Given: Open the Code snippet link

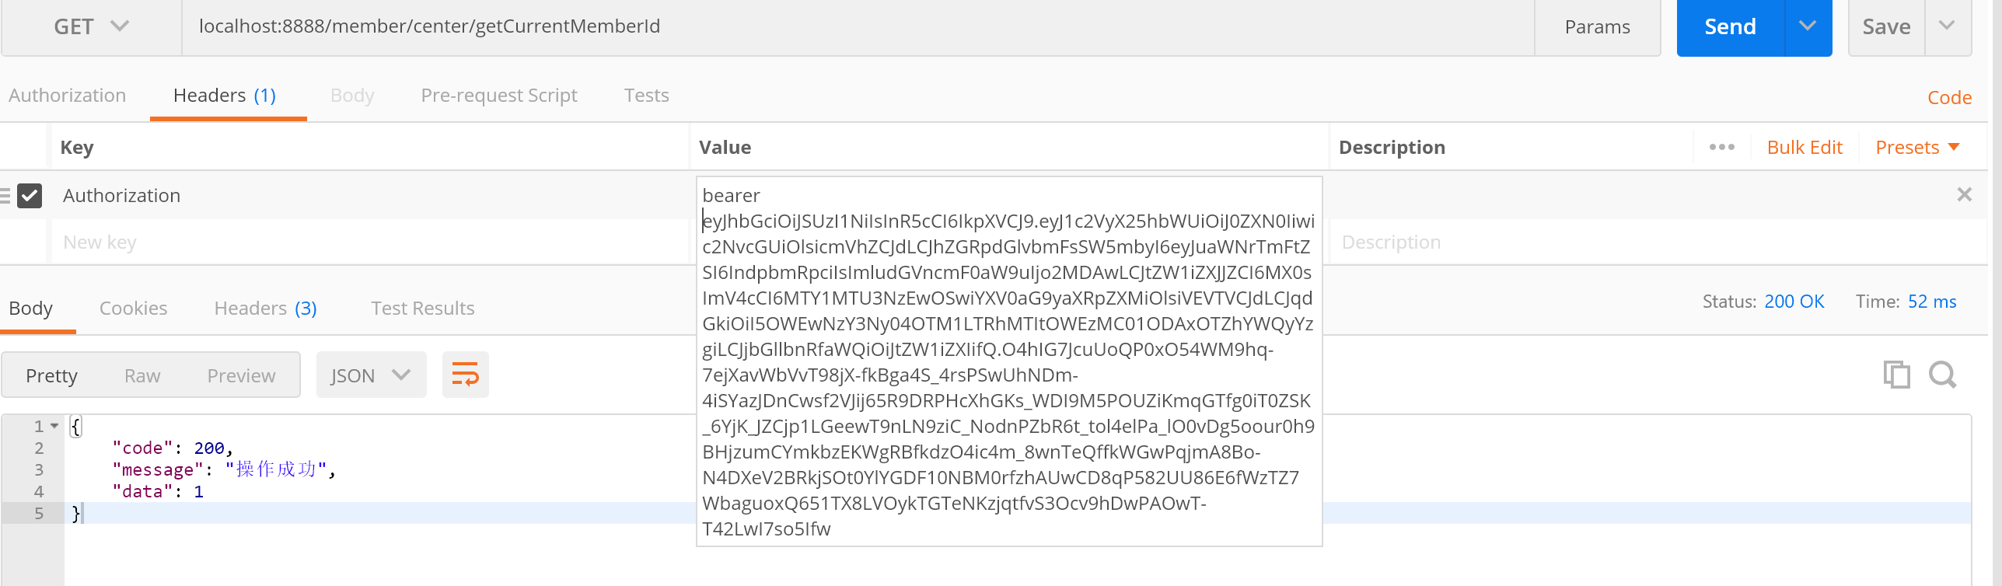Looking at the screenshot, I should [x=1949, y=98].
